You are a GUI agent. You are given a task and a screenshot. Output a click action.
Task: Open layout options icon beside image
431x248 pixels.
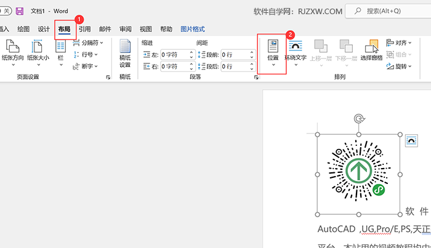coord(411,141)
